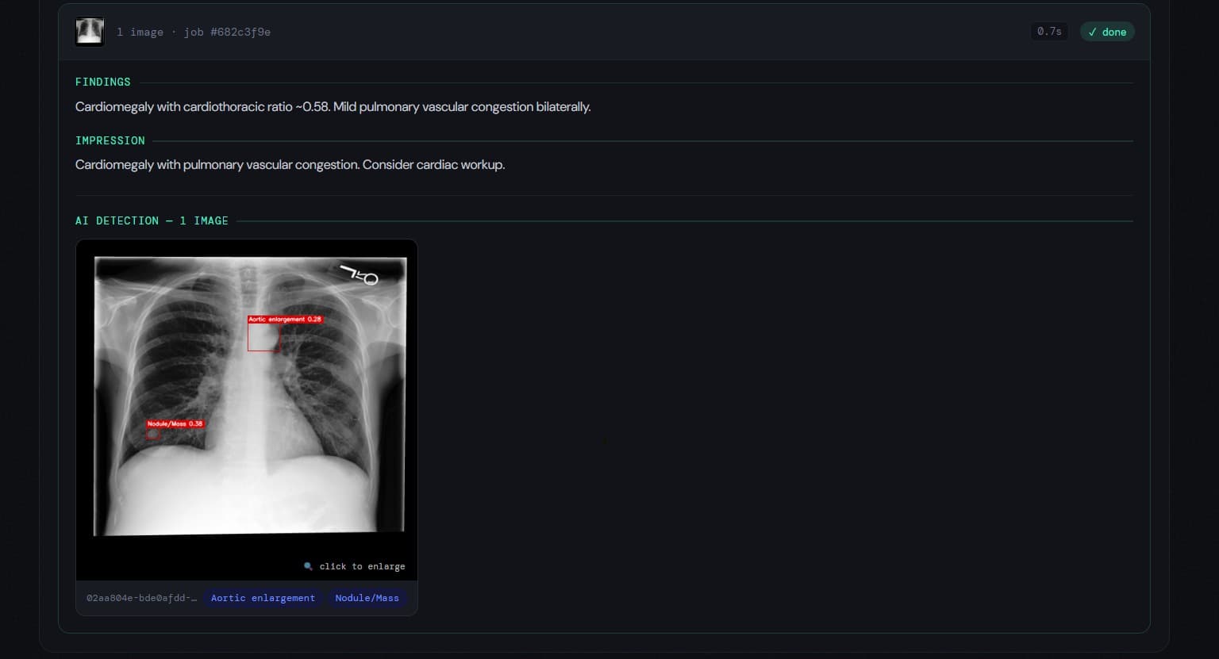The height and width of the screenshot is (659, 1219).
Task: Click the IMPRESSION section heading
Action: (110, 140)
